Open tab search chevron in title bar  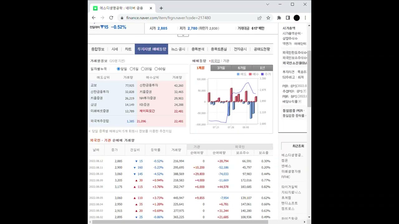coord(267,4)
